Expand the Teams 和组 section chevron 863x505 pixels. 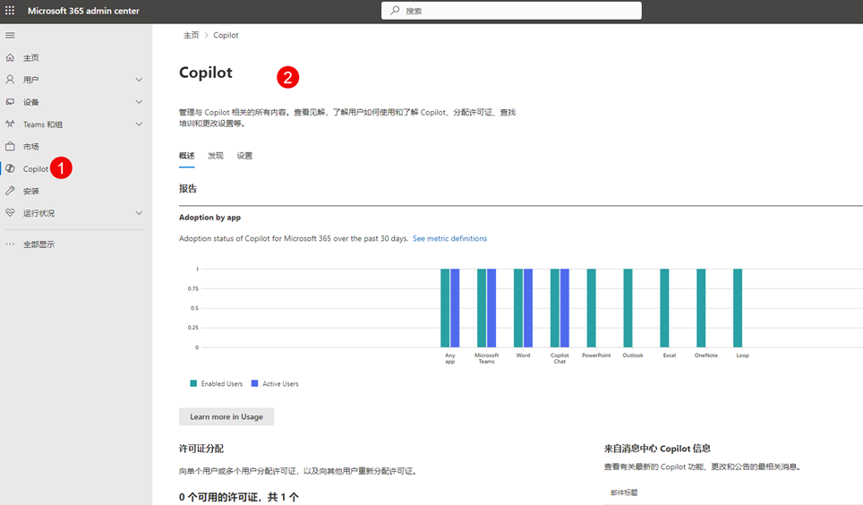tap(139, 124)
